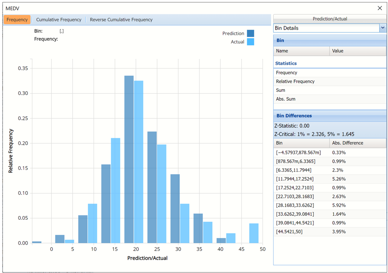Click the Prediction/Actual header button
The image size is (388, 273).
329,19
